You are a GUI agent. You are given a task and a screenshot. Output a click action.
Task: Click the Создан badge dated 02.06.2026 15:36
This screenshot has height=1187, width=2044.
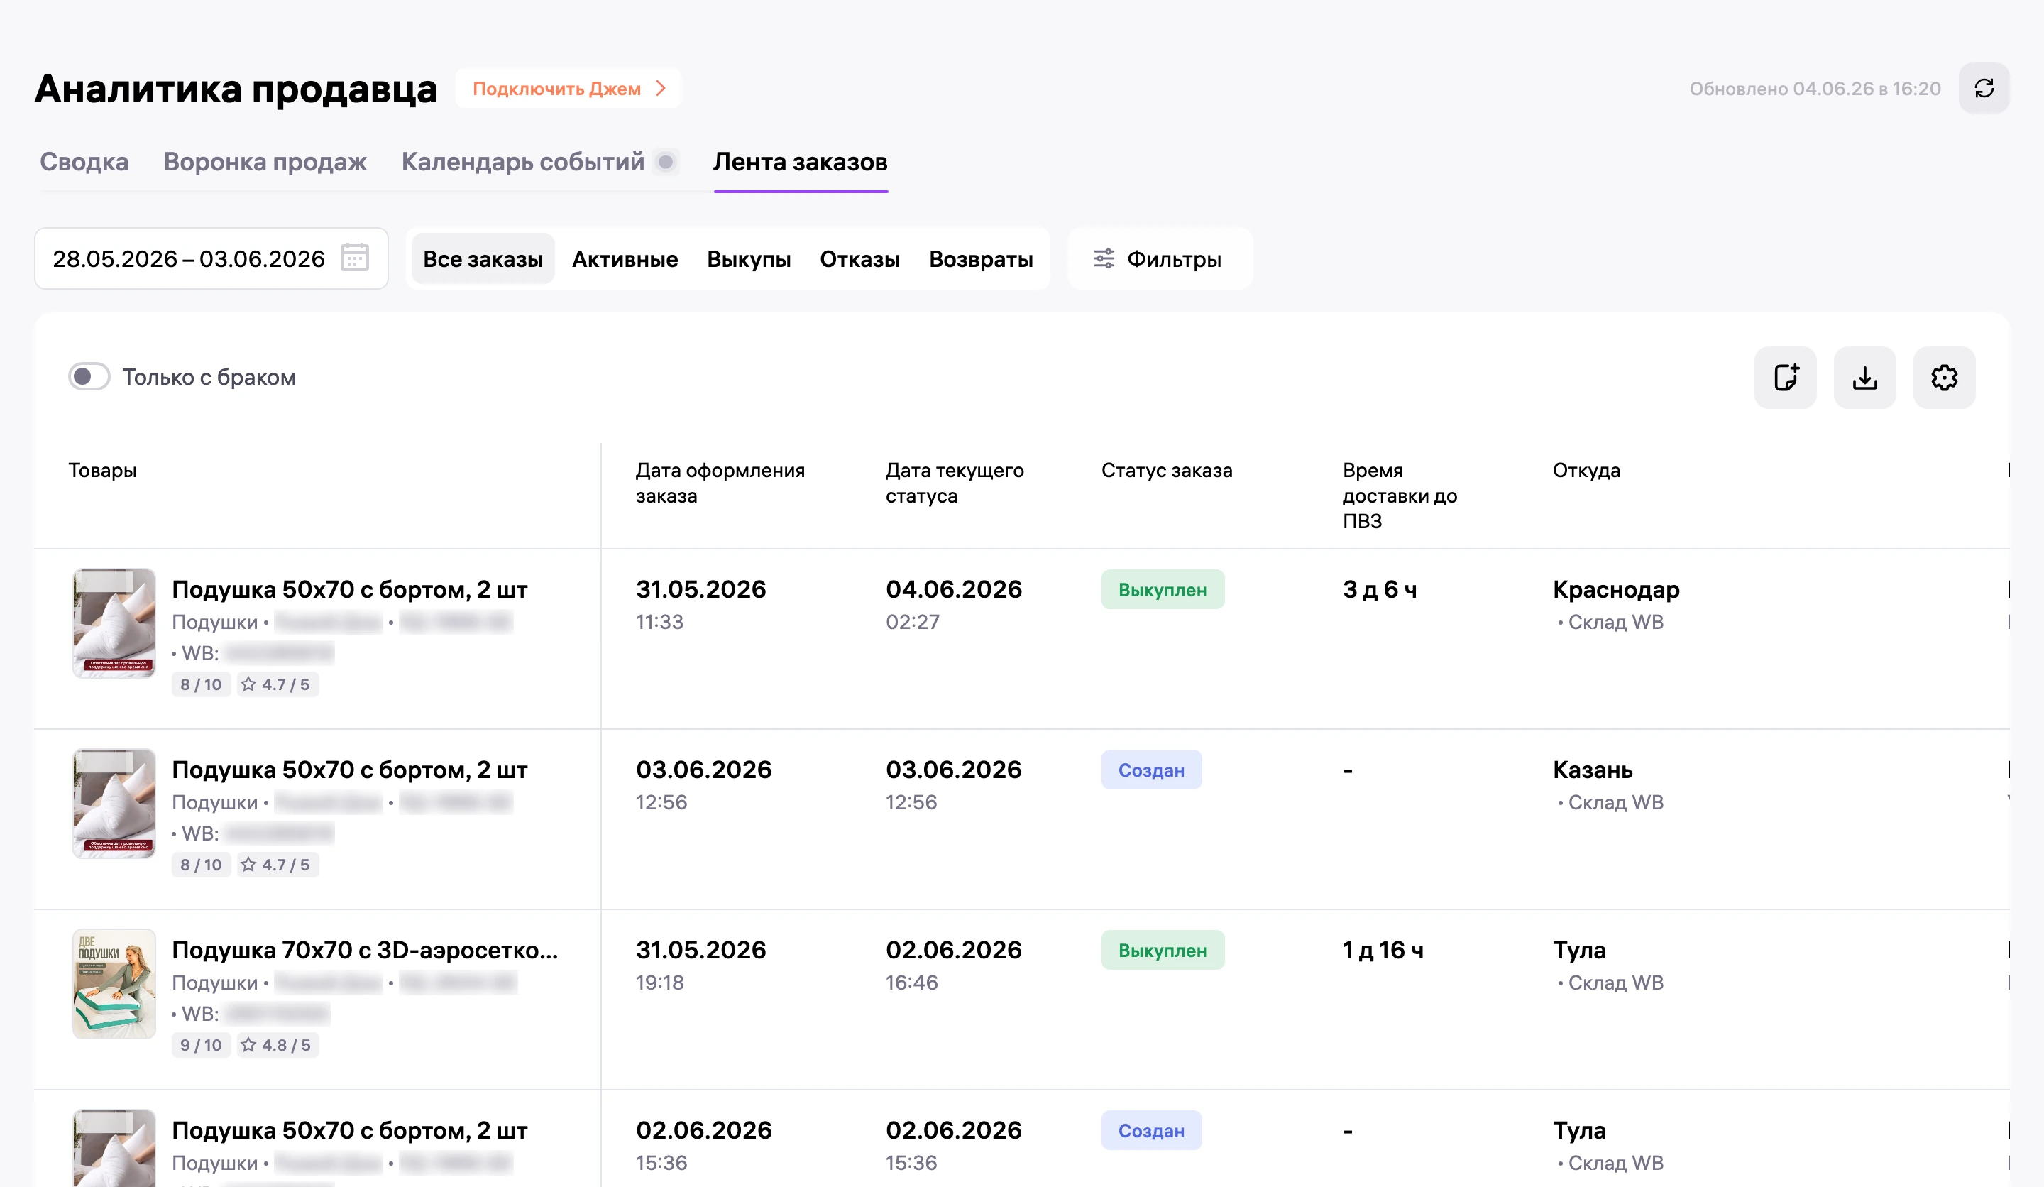pos(1151,1130)
